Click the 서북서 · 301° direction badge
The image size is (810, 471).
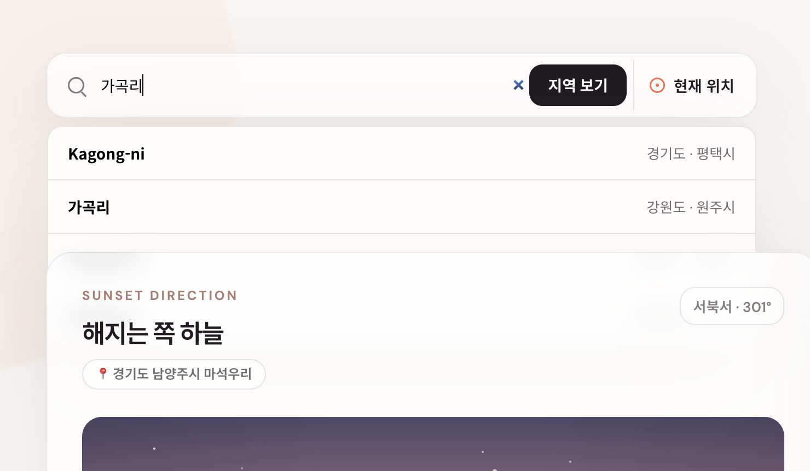pyautogui.click(x=732, y=306)
